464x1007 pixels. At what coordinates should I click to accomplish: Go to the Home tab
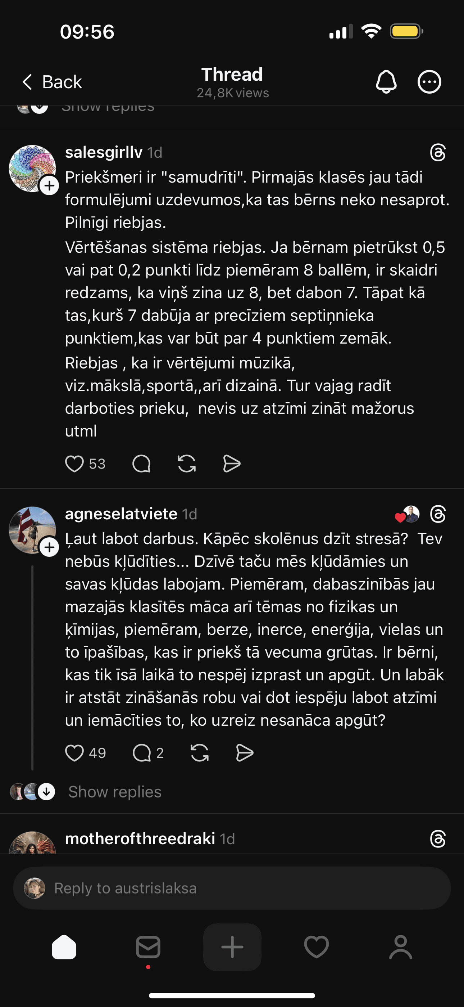pos(64,947)
